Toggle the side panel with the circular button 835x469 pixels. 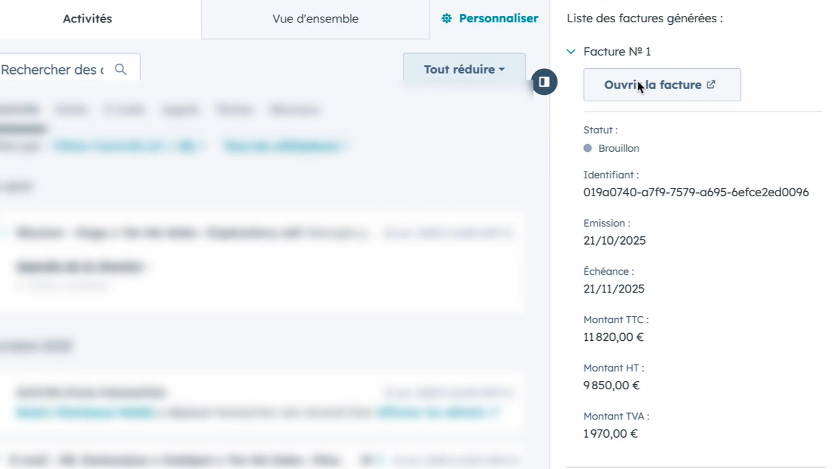[544, 82]
